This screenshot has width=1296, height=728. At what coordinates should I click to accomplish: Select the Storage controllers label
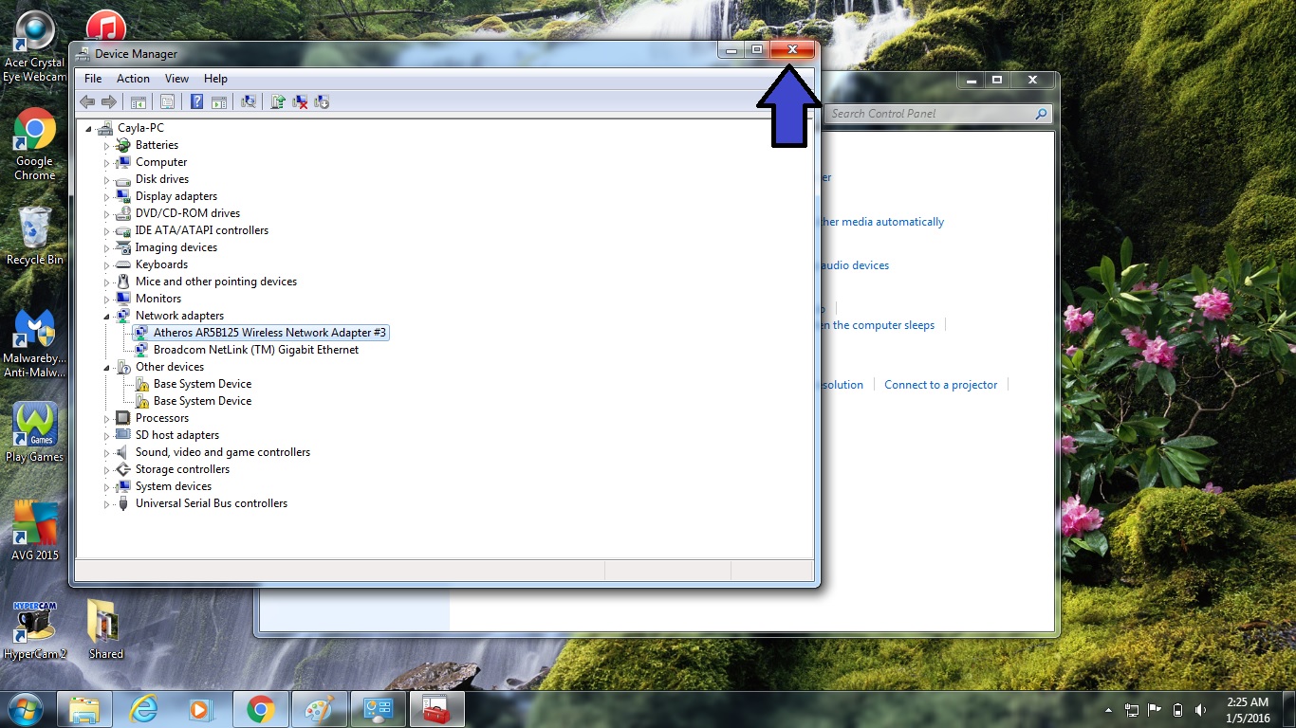point(182,469)
